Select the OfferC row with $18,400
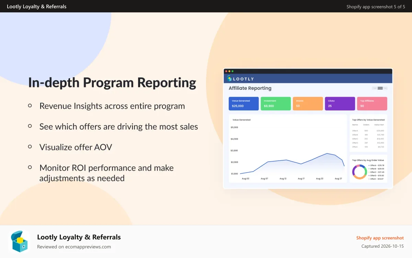 (x=368, y=139)
